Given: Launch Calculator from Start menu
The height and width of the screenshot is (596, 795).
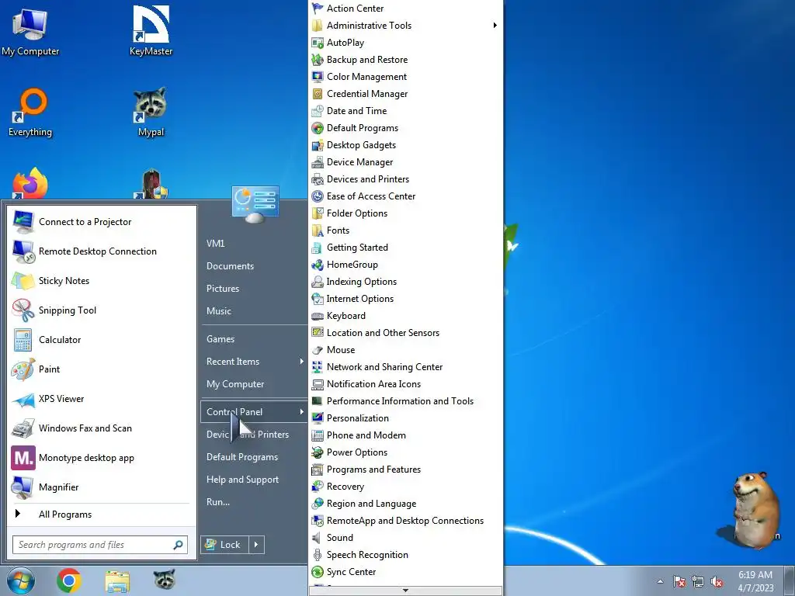Looking at the screenshot, I should tap(102, 340).
